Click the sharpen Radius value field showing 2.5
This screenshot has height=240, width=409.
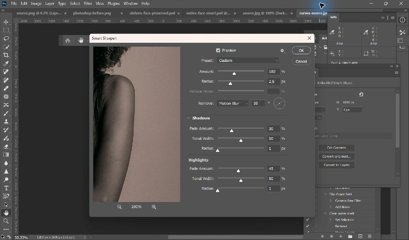coord(274,81)
